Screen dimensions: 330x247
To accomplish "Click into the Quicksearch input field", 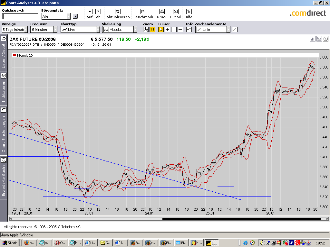I will [20, 16].
